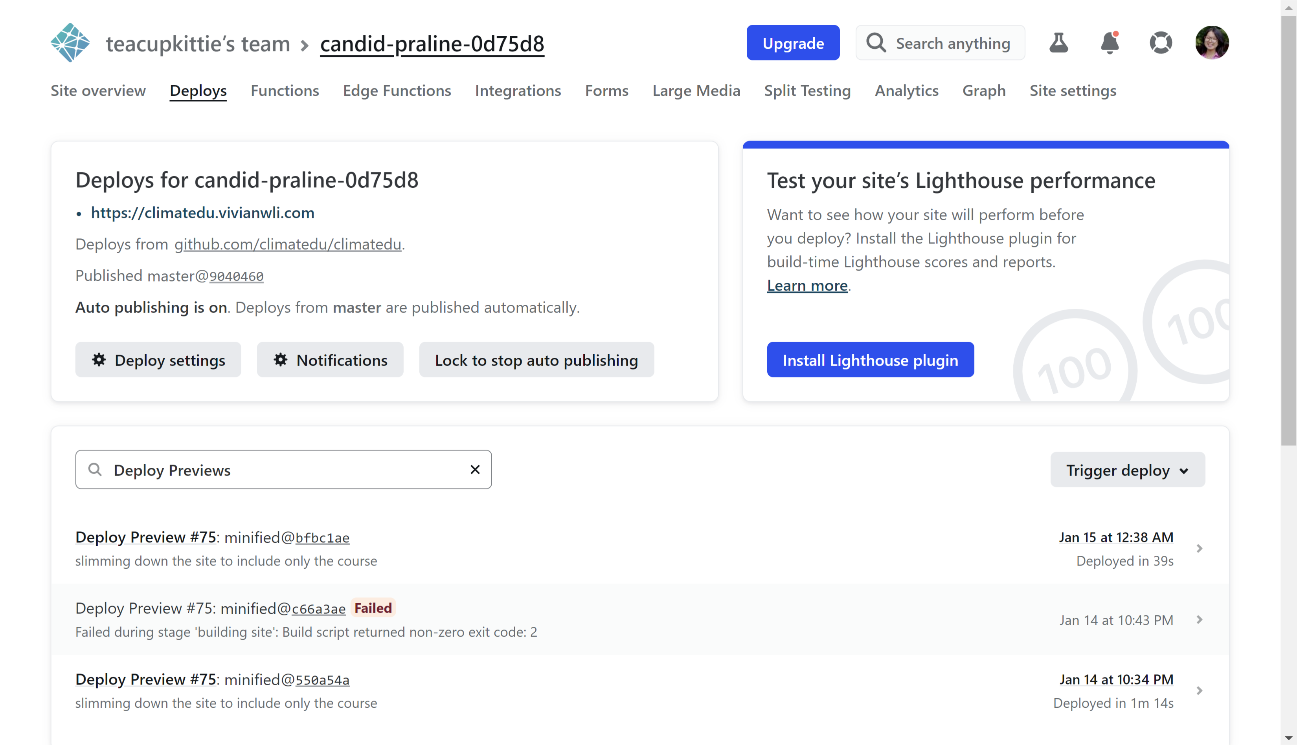Open commit link bfbc1ae
The image size is (1297, 745).
click(x=323, y=538)
